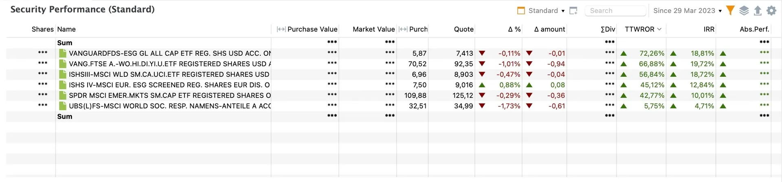Image resolution: width=782 pixels, height=182 pixels.
Task: Sort by the Name column header
Action: (66, 29)
